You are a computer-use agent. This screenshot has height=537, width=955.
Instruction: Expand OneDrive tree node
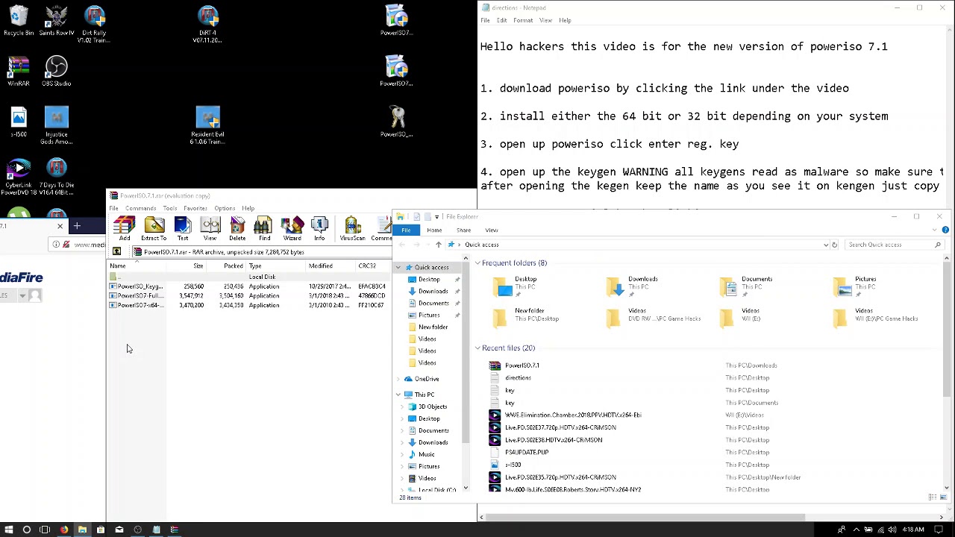point(398,379)
